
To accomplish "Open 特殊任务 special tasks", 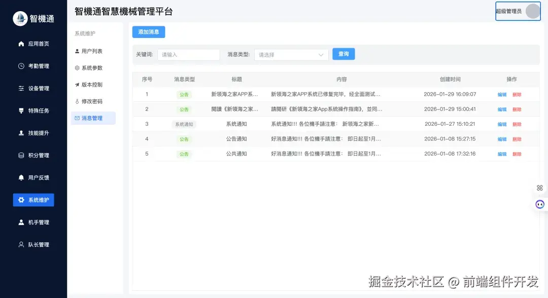I will [x=33, y=110].
